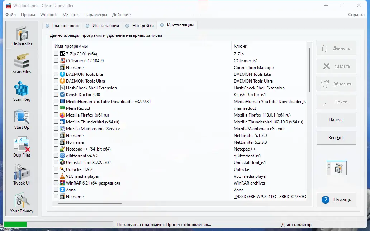The height and width of the screenshot is (231, 370).
Task: Click the Kerish Doctor icon
Action: point(62,94)
